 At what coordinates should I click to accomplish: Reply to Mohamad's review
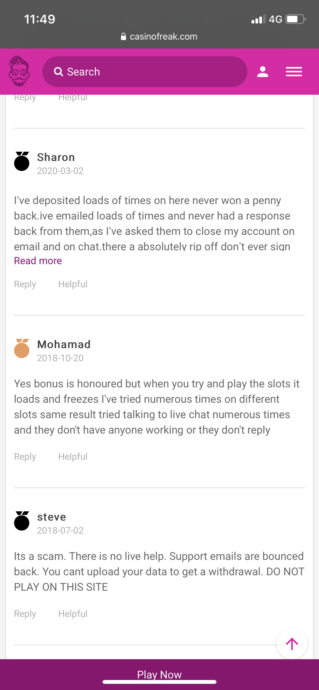pos(25,457)
